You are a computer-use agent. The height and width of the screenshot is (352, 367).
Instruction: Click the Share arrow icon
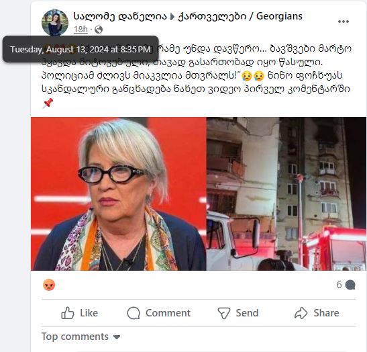coord(301,313)
